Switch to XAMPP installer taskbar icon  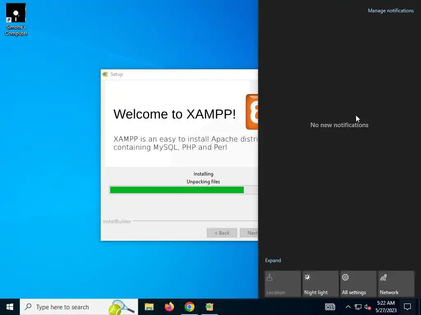click(x=209, y=307)
